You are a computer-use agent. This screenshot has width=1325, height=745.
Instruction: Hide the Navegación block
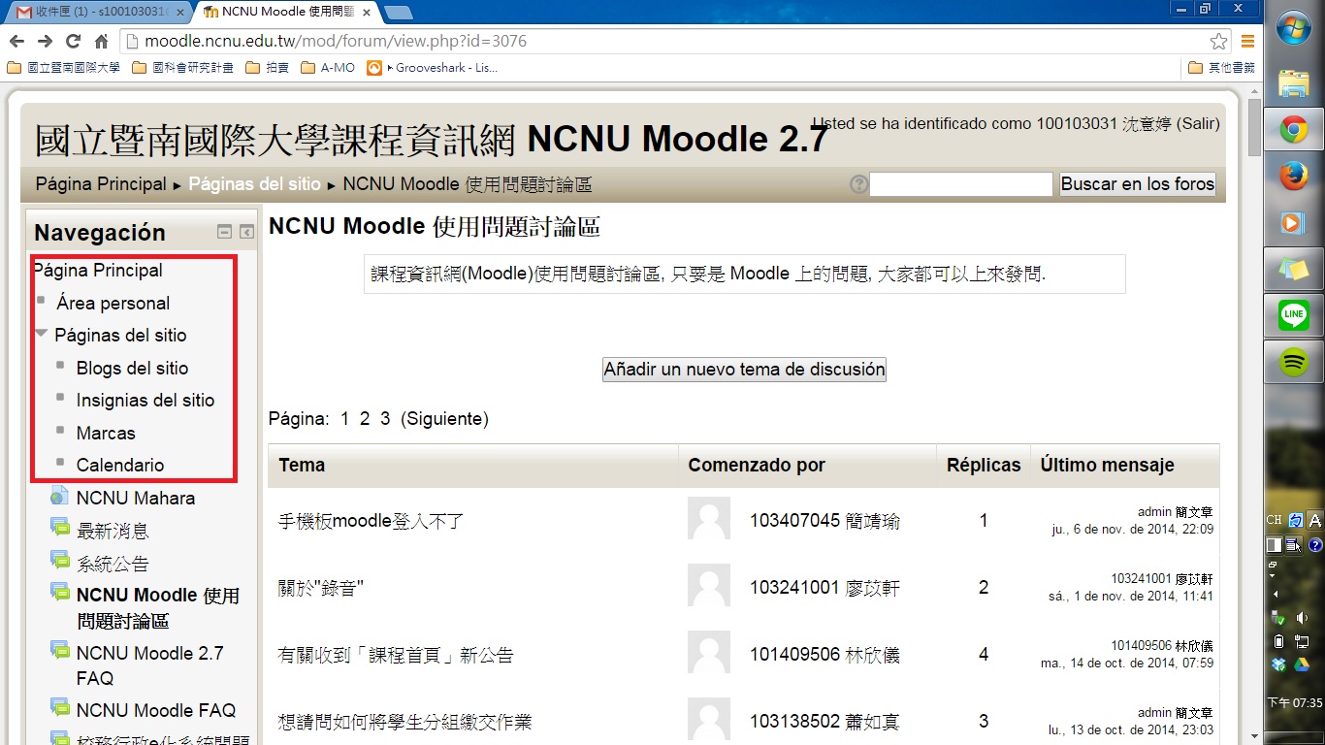point(224,232)
